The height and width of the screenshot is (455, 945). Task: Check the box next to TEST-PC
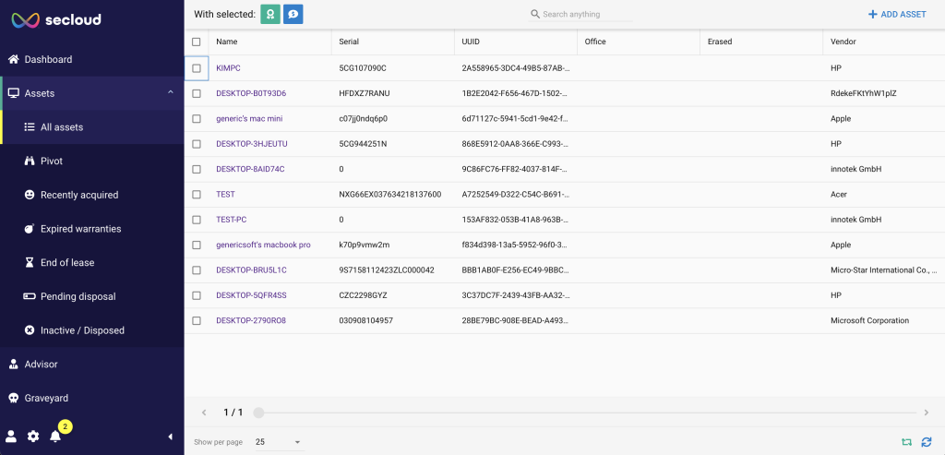(197, 220)
